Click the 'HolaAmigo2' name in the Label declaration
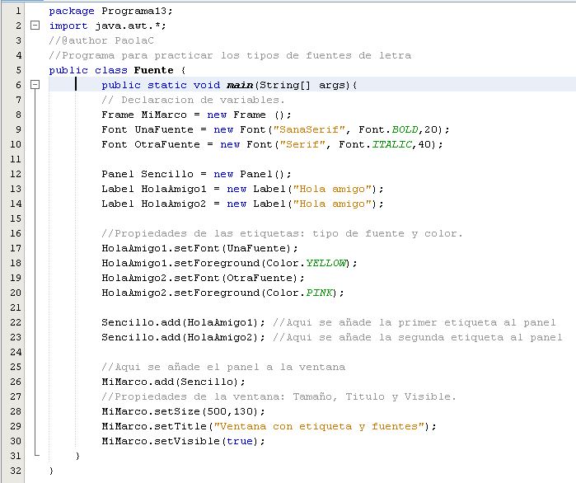Viewport: 576px width, 483px height. tap(174, 204)
